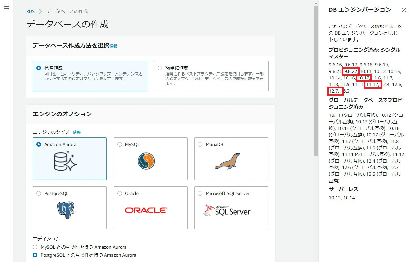Click the データベースの作成 breadcrumb text
Viewport: 414px width, 262px height.
[67, 11]
